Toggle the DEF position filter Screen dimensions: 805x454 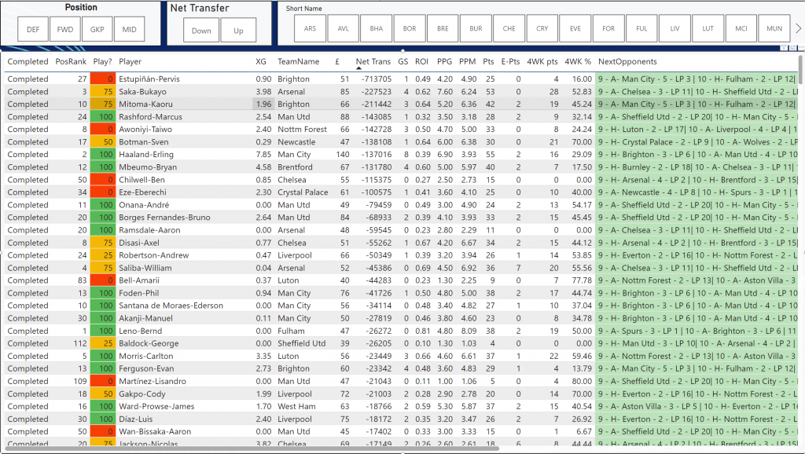33,29
